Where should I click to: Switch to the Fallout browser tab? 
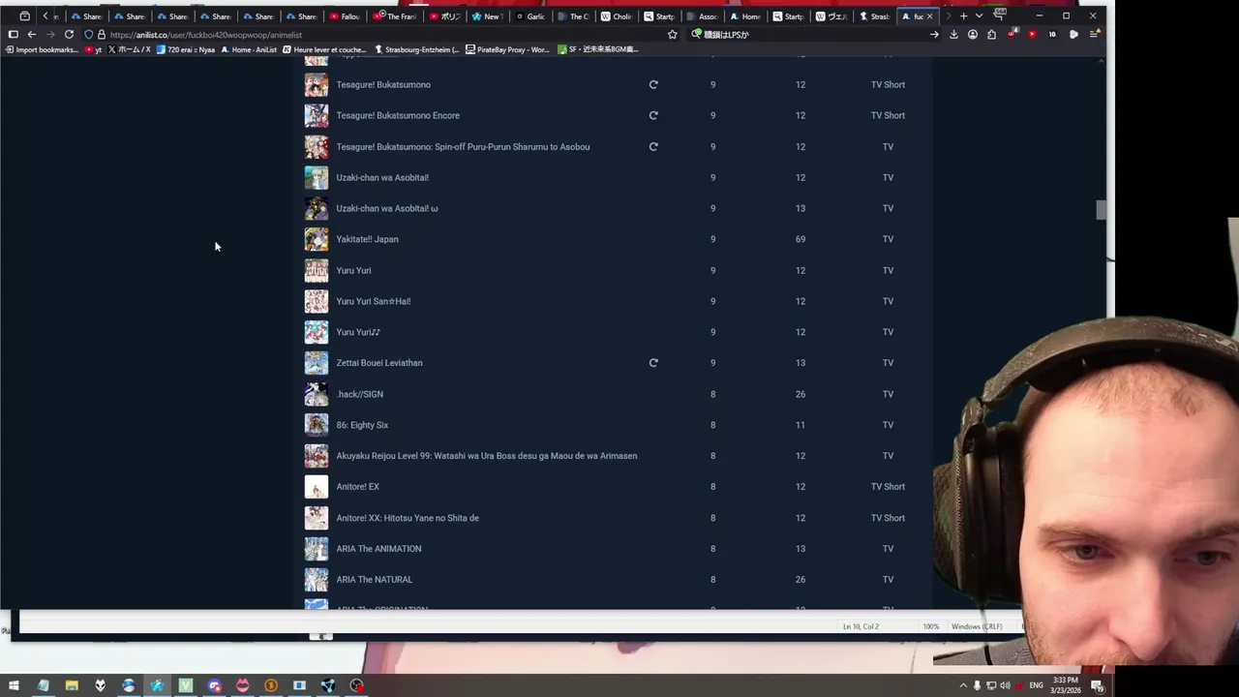(x=346, y=16)
